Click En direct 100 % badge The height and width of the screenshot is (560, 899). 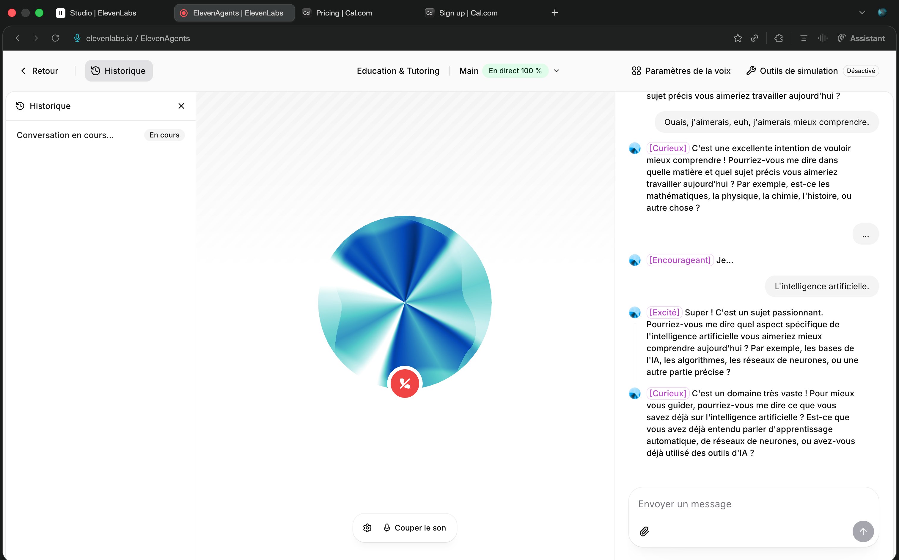coord(515,71)
